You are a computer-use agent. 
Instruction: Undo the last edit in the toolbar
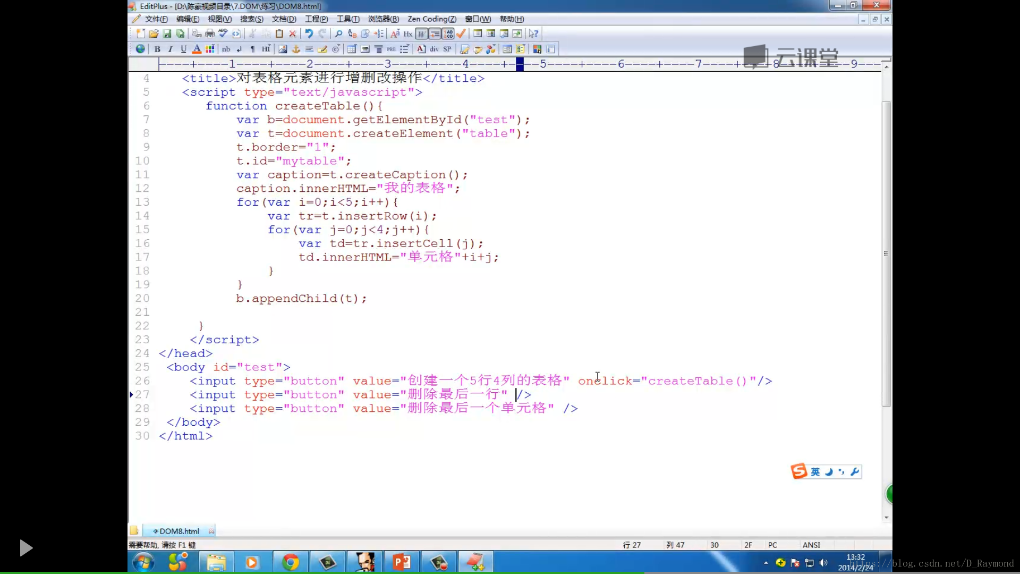309,33
